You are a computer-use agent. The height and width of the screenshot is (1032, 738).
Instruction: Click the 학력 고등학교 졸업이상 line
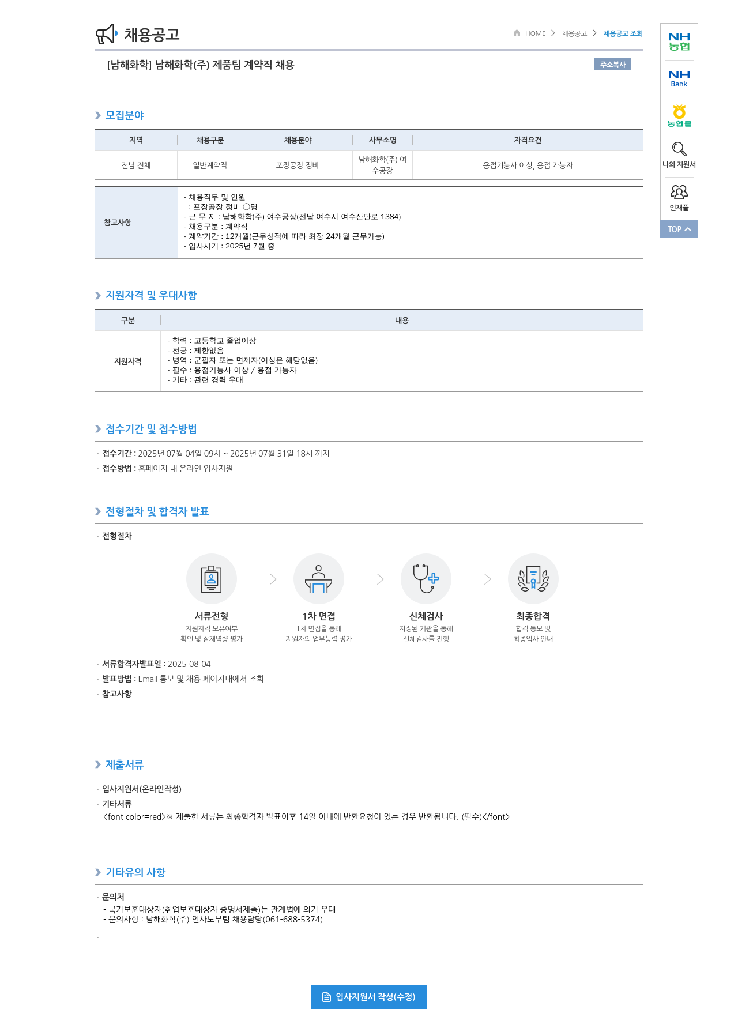tap(212, 341)
